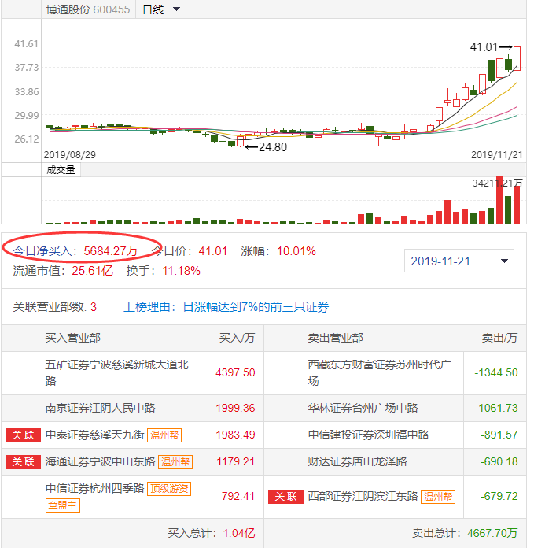Screen dimensions: 534x548
Task: Open the 日线 period dropdown
Action: click(161, 9)
